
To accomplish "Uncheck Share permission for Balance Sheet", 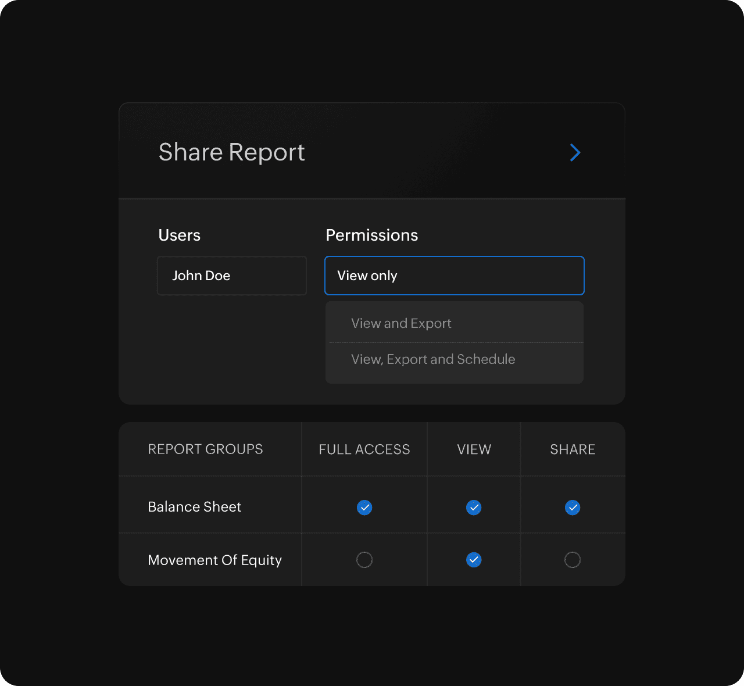I will 573,508.
